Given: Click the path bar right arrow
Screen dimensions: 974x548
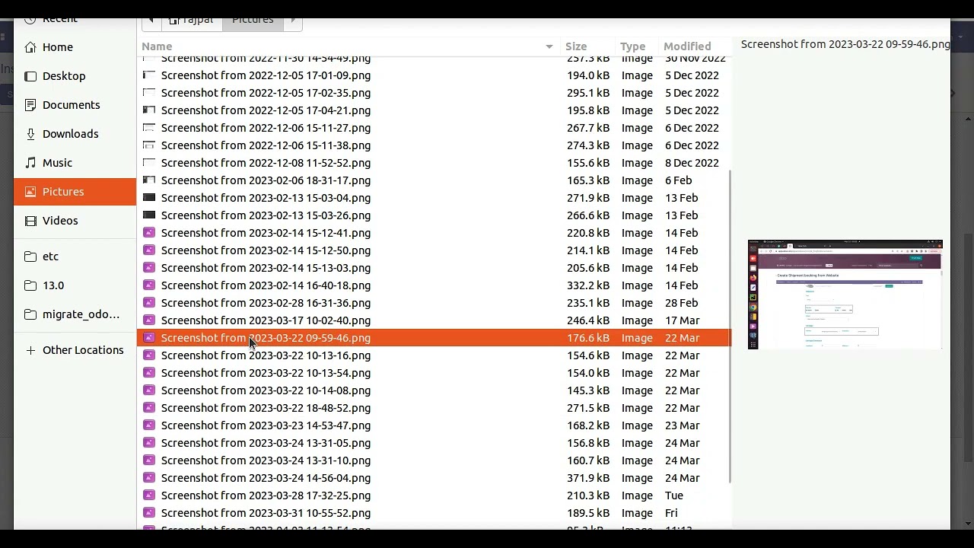Looking at the screenshot, I should click(x=293, y=20).
